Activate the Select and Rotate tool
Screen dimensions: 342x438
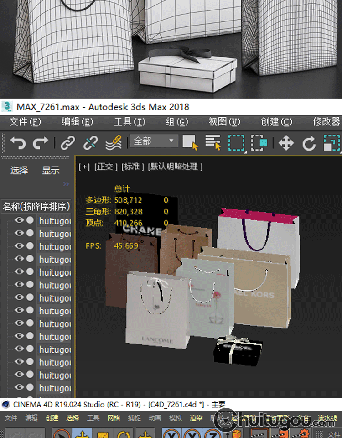tap(309, 143)
